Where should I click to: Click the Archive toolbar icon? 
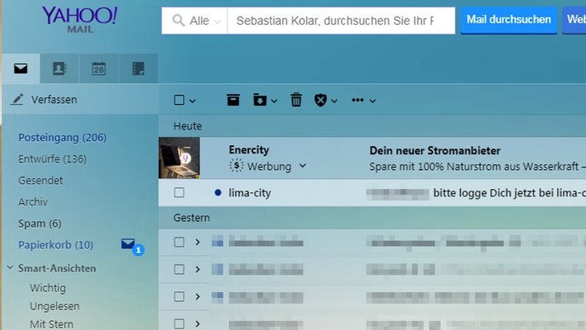[x=233, y=100]
